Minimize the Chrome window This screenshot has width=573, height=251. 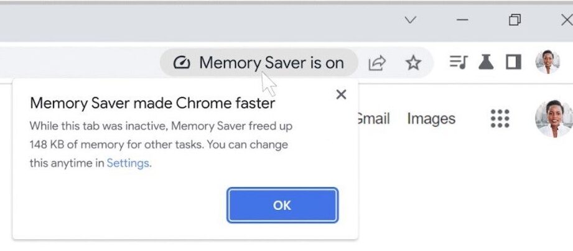click(x=462, y=21)
